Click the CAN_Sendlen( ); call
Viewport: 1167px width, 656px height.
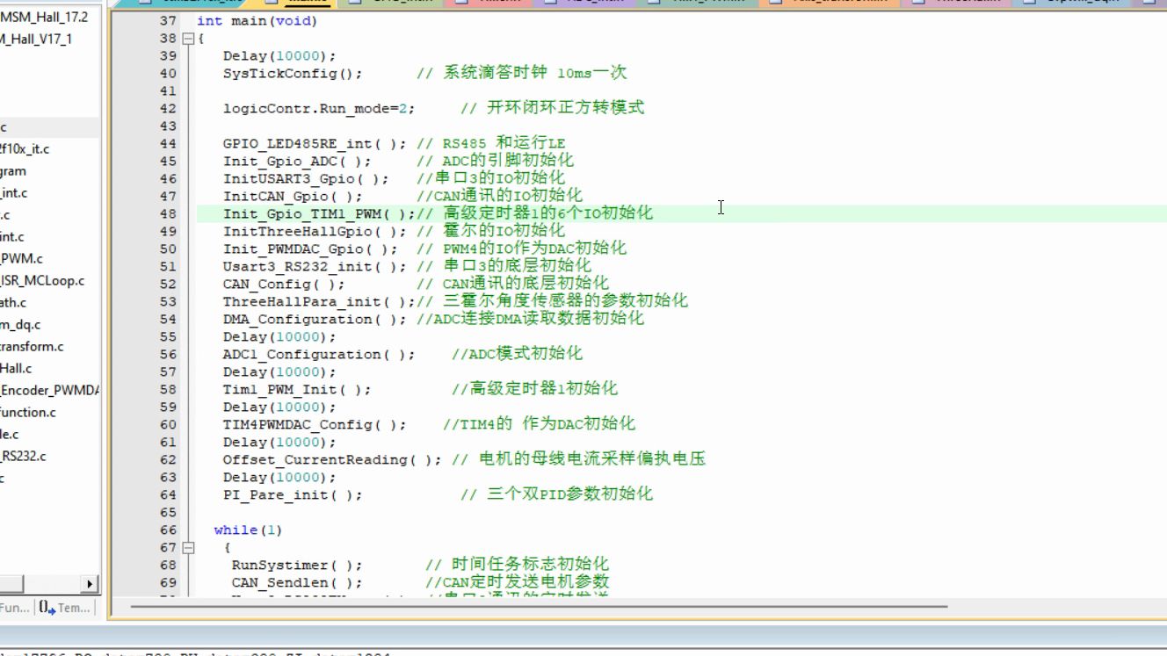pyautogui.click(x=297, y=583)
